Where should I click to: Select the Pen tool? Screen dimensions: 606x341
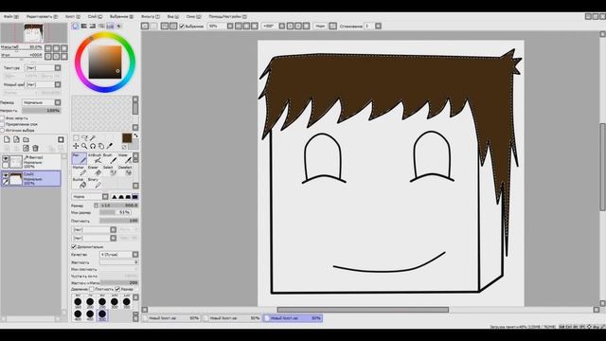80,158
